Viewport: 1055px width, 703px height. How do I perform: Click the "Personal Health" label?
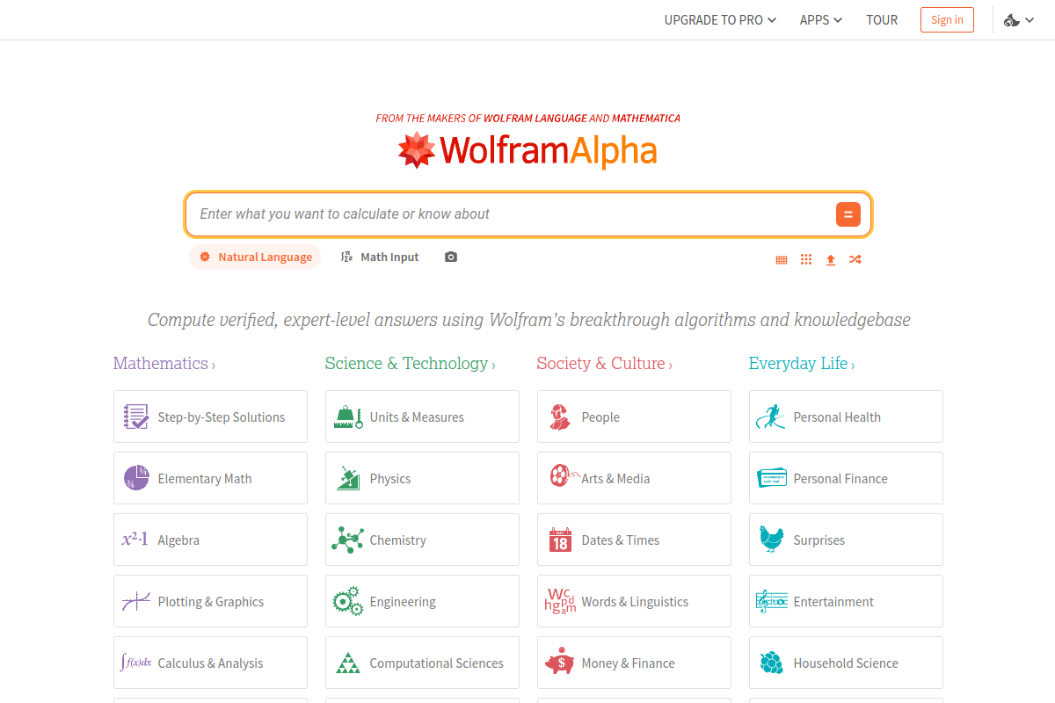coord(837,417)
